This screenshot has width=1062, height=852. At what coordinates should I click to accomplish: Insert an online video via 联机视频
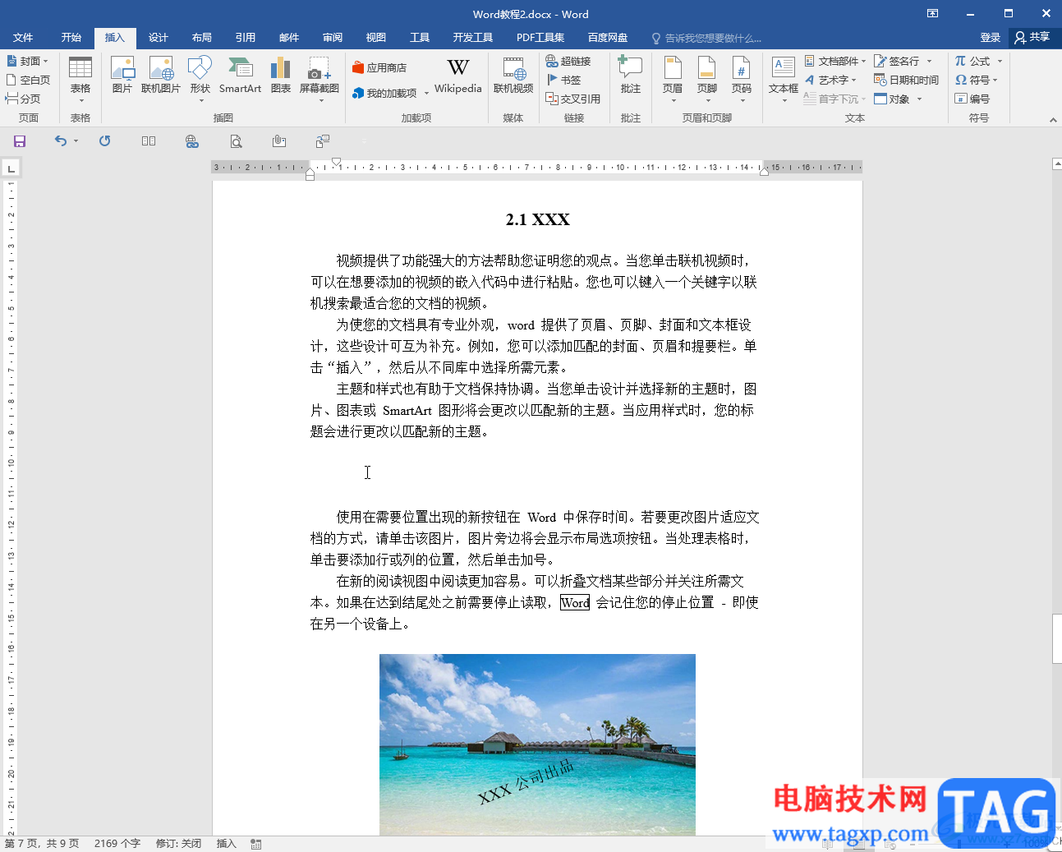pos(513,76)
